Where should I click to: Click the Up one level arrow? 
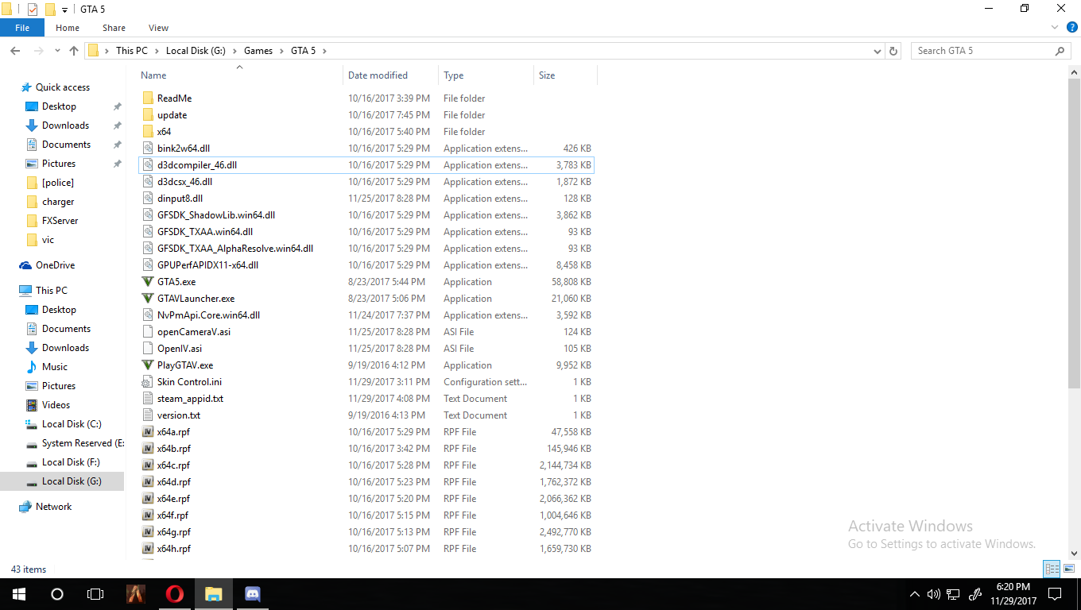point(74,51)
